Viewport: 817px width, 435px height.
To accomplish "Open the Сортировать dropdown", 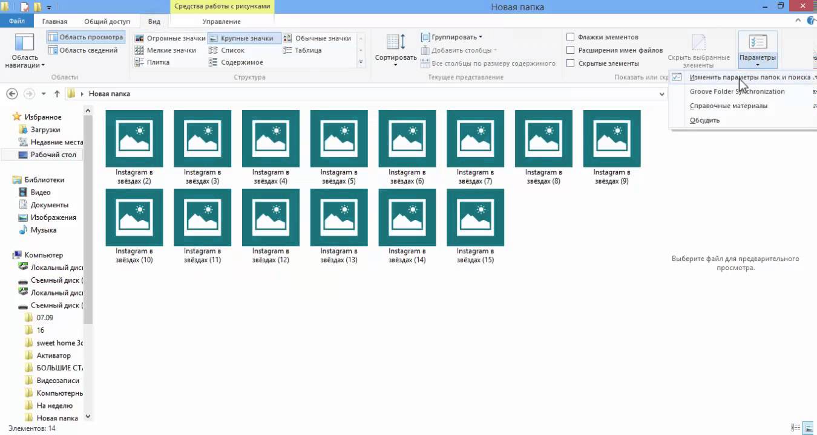I will [396, 50].
